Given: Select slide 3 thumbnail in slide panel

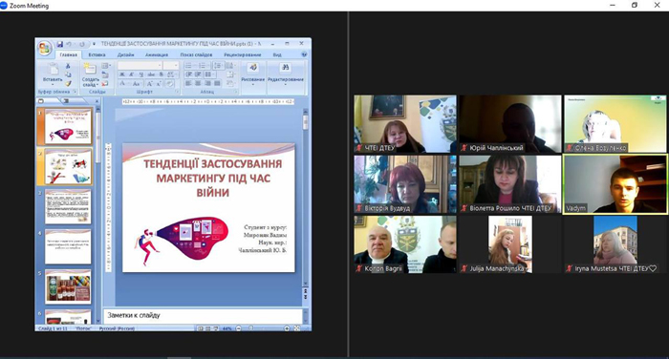Looking at the screenshot, I should (68, 207).
